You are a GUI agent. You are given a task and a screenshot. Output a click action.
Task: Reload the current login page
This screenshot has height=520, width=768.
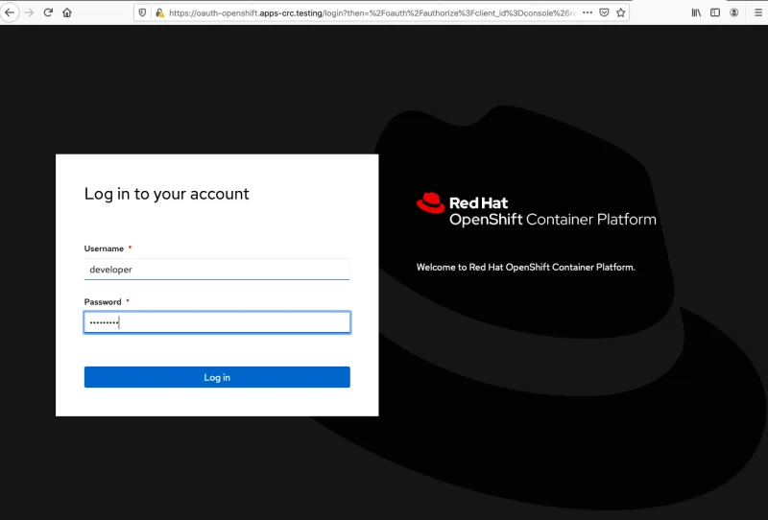pyautogui.click(x=48, y=12)
